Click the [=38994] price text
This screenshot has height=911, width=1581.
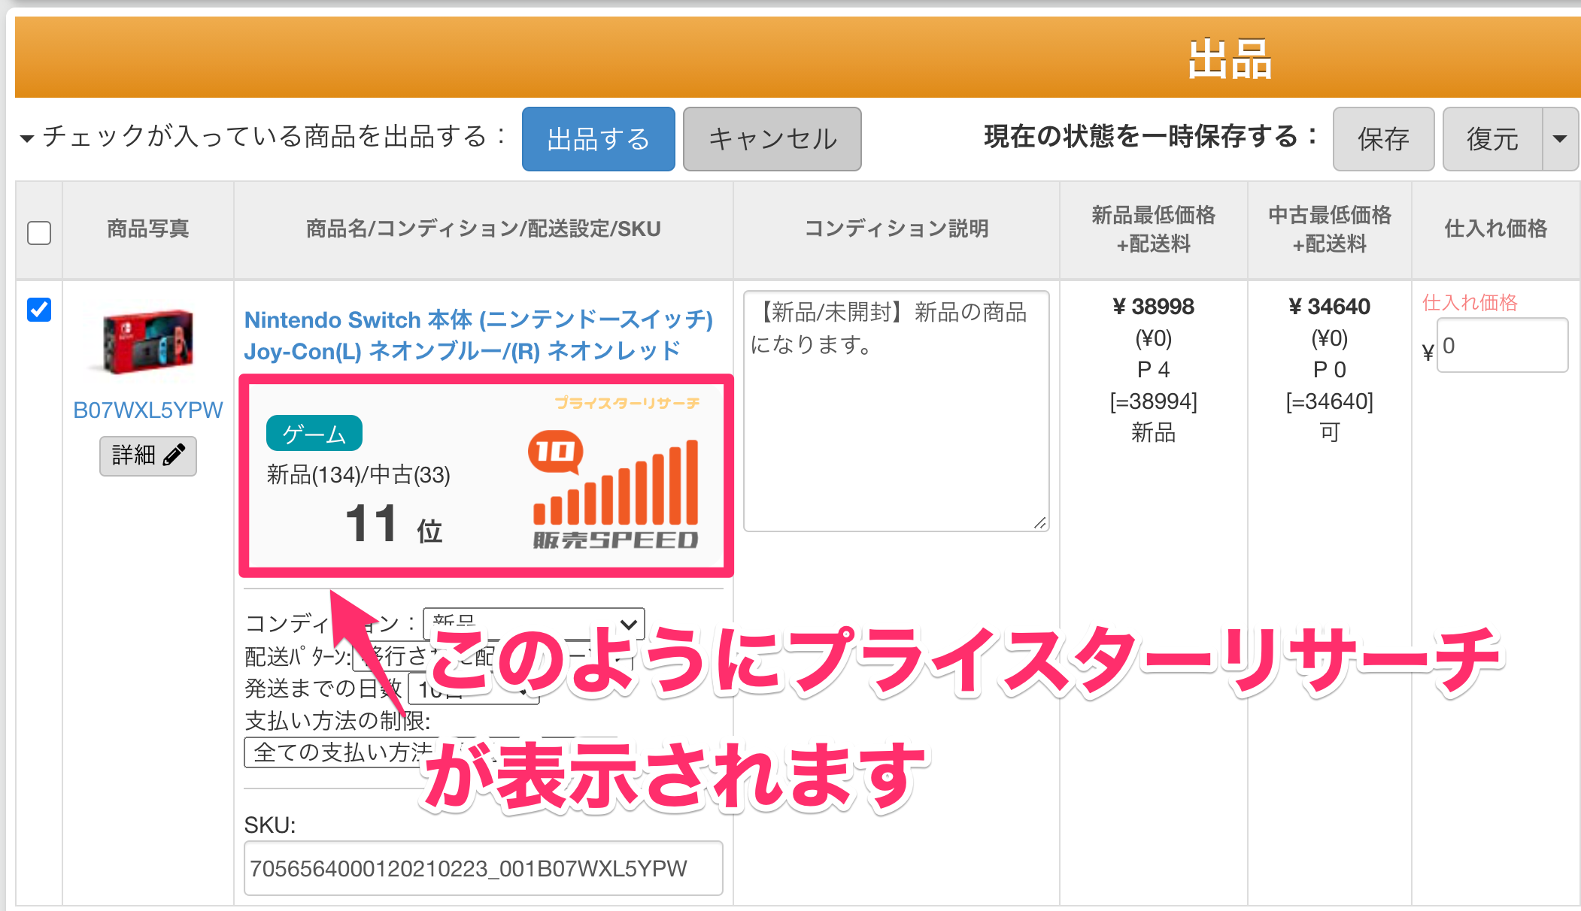pyautogui.click(x=1153, y=401)
